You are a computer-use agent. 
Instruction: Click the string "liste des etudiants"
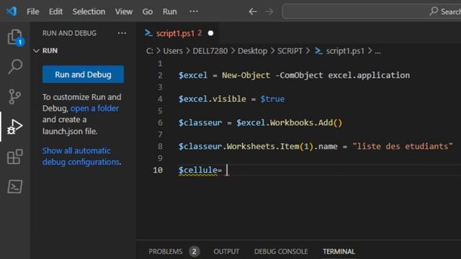pyautogui.click(x=403, y=146)
